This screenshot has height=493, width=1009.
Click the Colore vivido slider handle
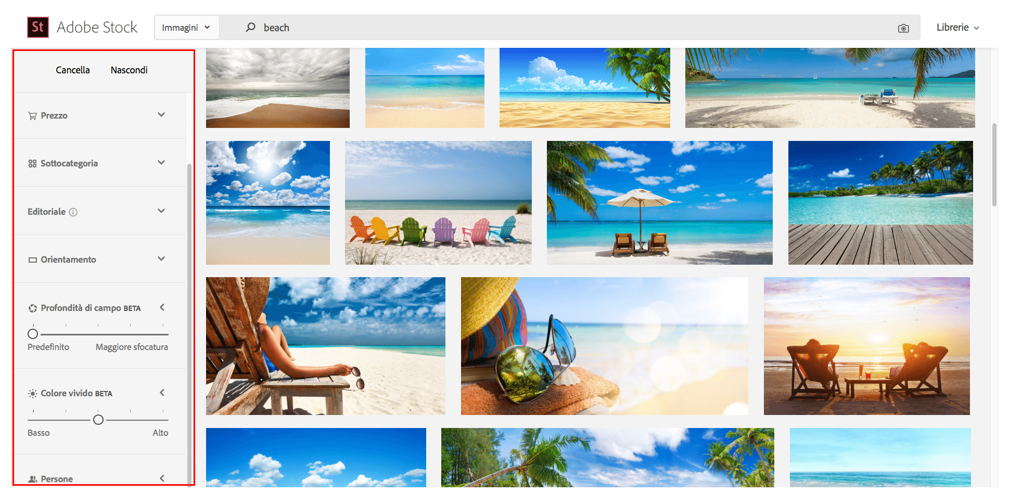[x=98, y=420]
